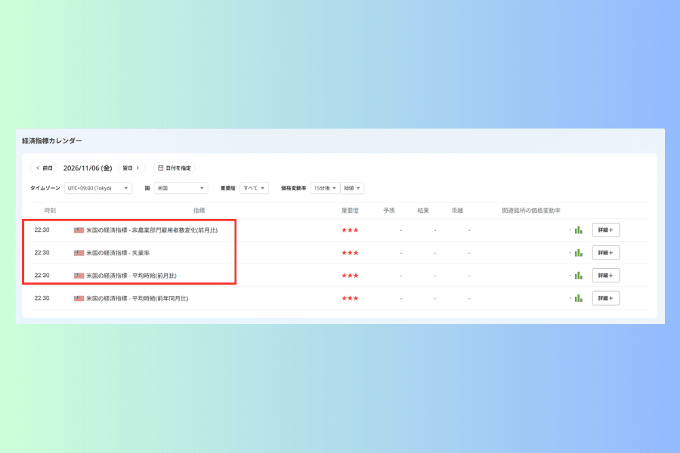This screenshot has width=680, height=453.
Task: Expand the 重要度 dropdown set to すべて
Action: (x=254, y=188)
